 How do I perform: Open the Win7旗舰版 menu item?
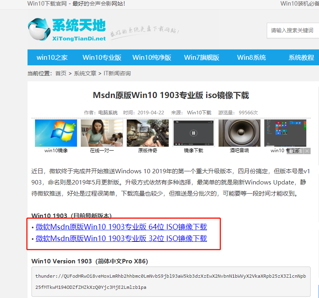[x=202, y=57]
